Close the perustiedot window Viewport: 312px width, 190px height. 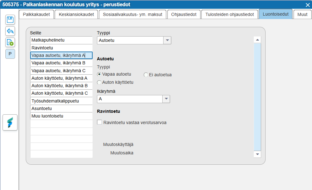click(x=308, y=5)
